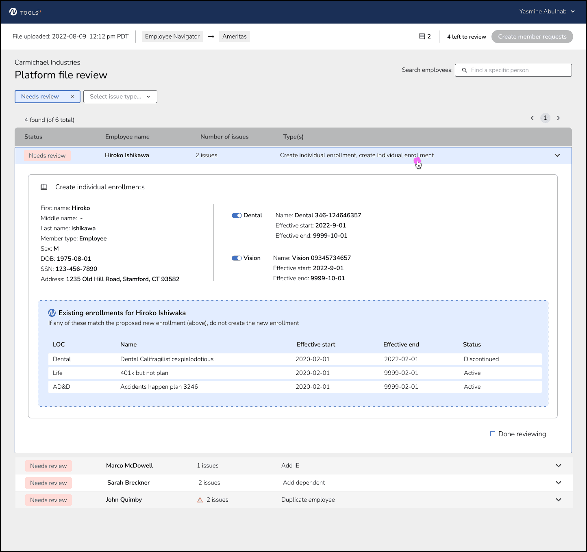
Task: Click the Type(s) column header
Action: coord(293,137)
